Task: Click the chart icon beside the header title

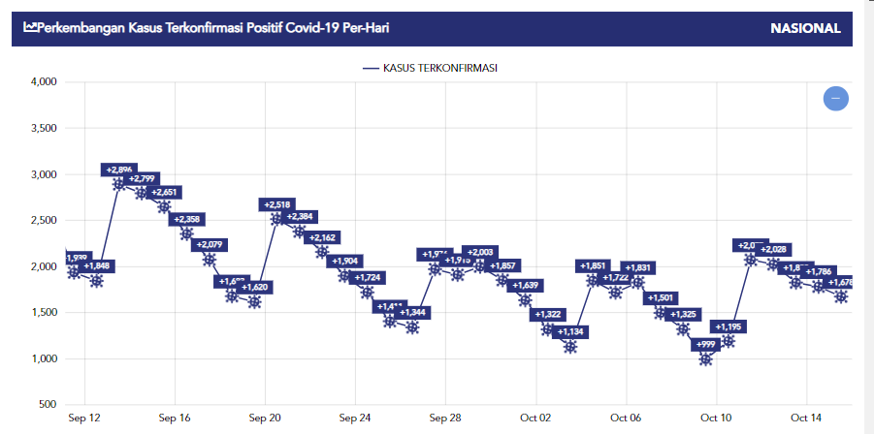Action: (x=29, y=28)
